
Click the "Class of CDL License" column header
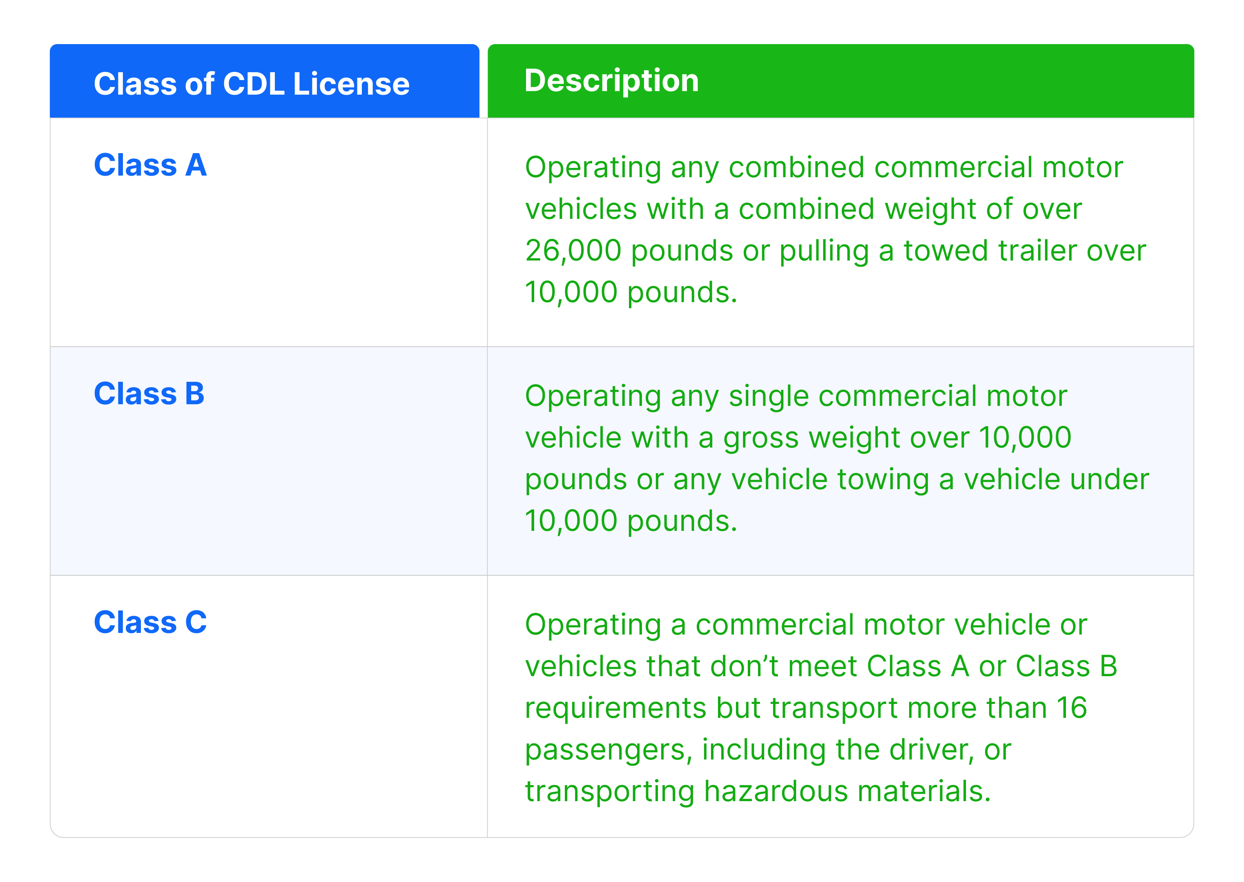pyautogui.click(x=252, y=84)
